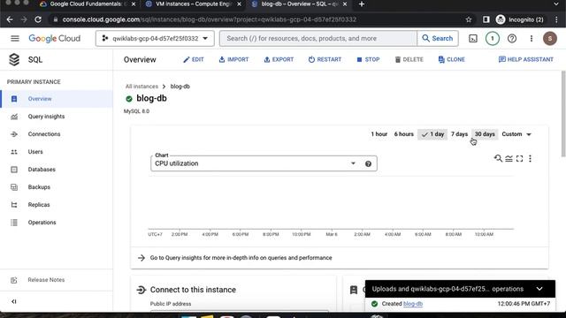Select the 1 hour time range
The image size is (566, 318).
[379, 134]
